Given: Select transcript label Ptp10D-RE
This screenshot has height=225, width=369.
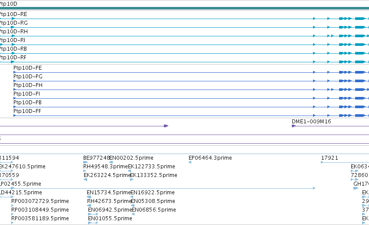Looking at the screenshot, I should click(x=13, y=14).
